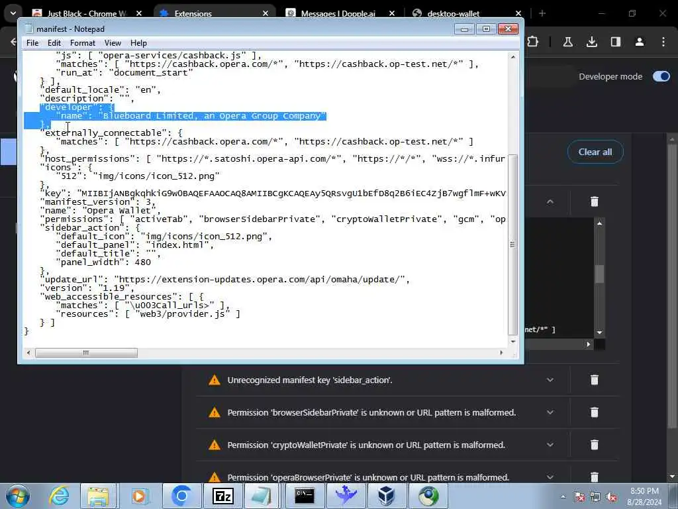Expand the browserSidebarPrivate permission warning
The width and height of the screenshot is (678, 509).
click(550, 412)
